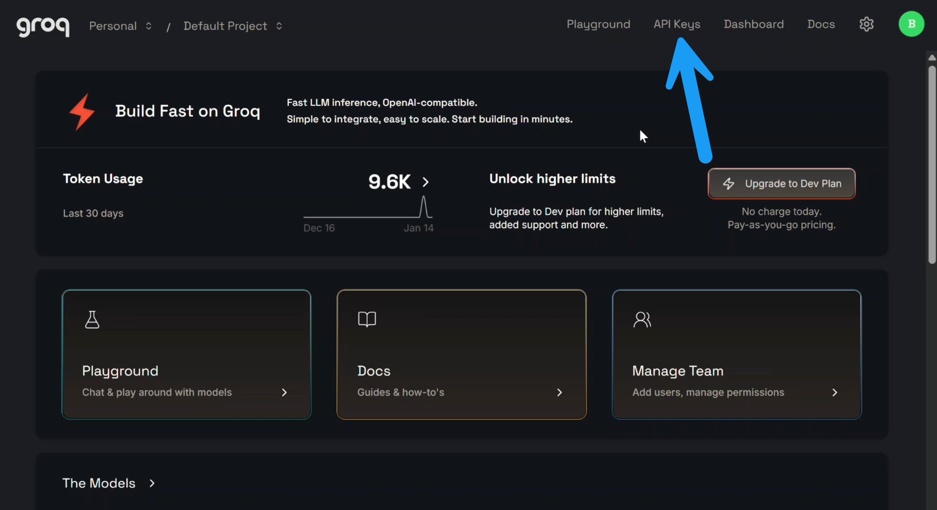Screen dimensions: 937x510
Task: Click the chevron on Manage Team card
Action: (x=835, y=392)
